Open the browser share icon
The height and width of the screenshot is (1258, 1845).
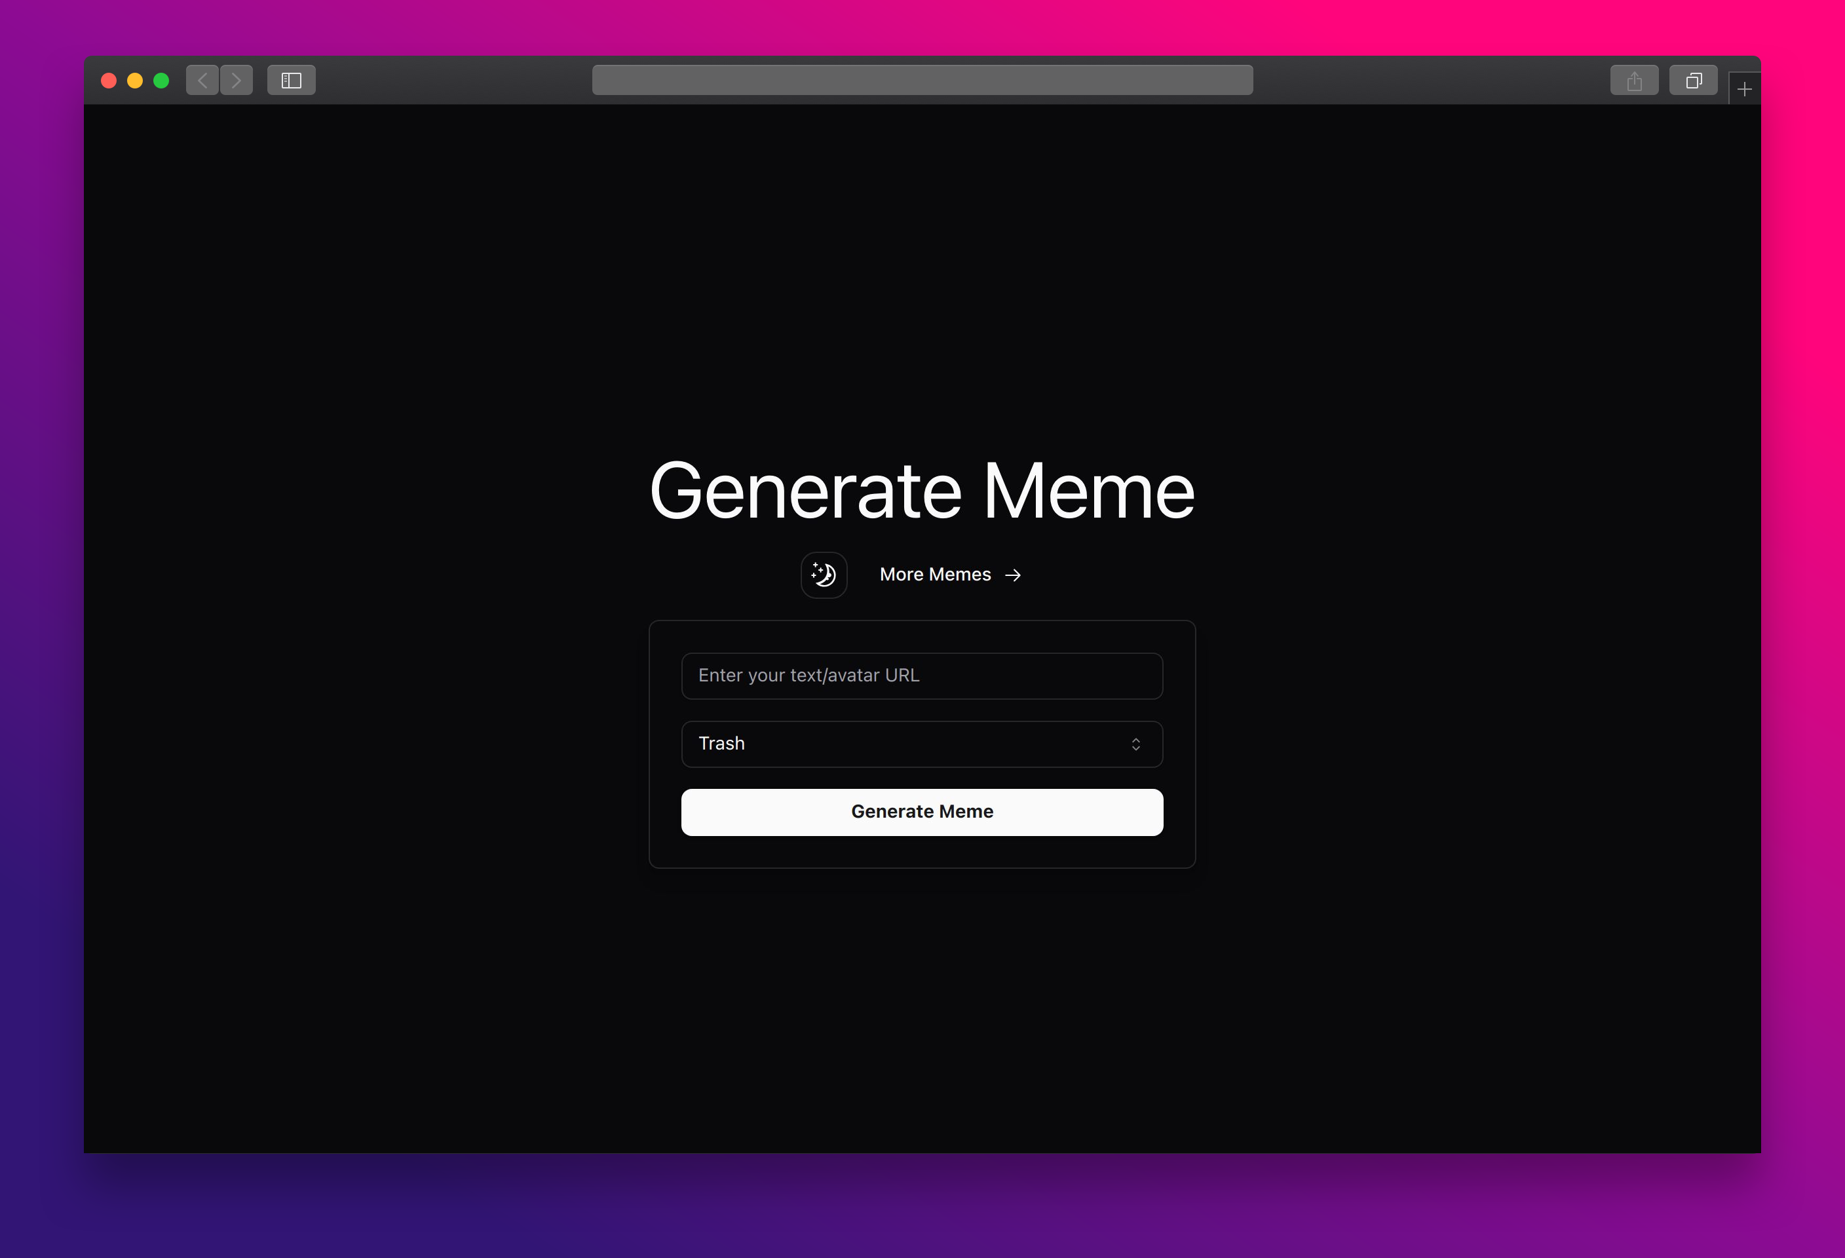1634,80
